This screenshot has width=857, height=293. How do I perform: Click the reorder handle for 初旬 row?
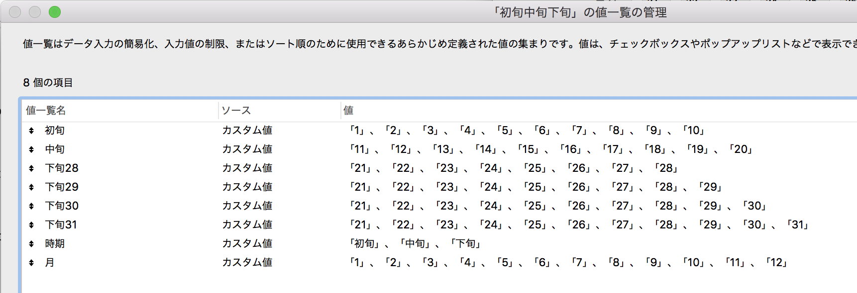(x=31, y=131)
